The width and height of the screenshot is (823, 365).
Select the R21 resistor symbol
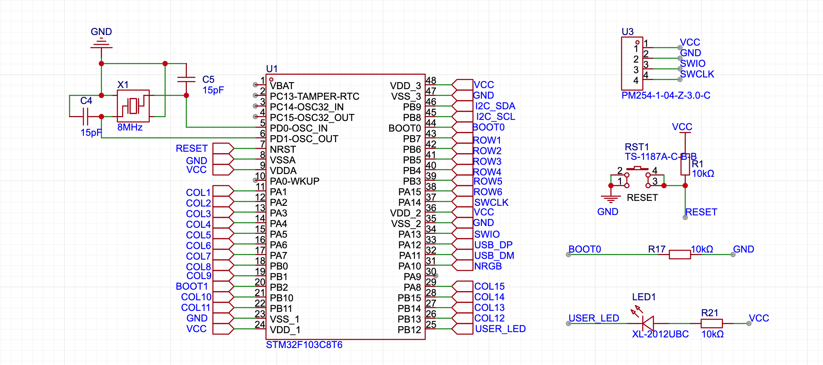tap(712, 323)
